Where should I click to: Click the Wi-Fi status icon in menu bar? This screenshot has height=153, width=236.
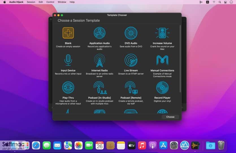[214, 2]
